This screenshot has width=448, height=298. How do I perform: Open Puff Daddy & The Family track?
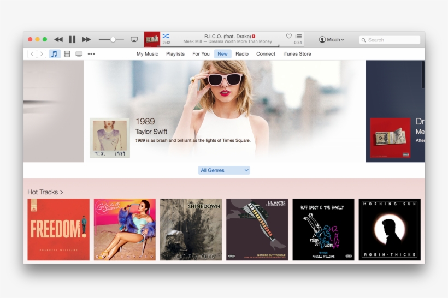click(x=323, y=229)
